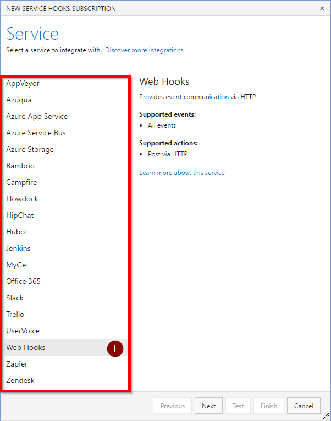Pick Azure Service Bus in the list
This screenshot has width=331, height=421.
[x=66, y=133]
